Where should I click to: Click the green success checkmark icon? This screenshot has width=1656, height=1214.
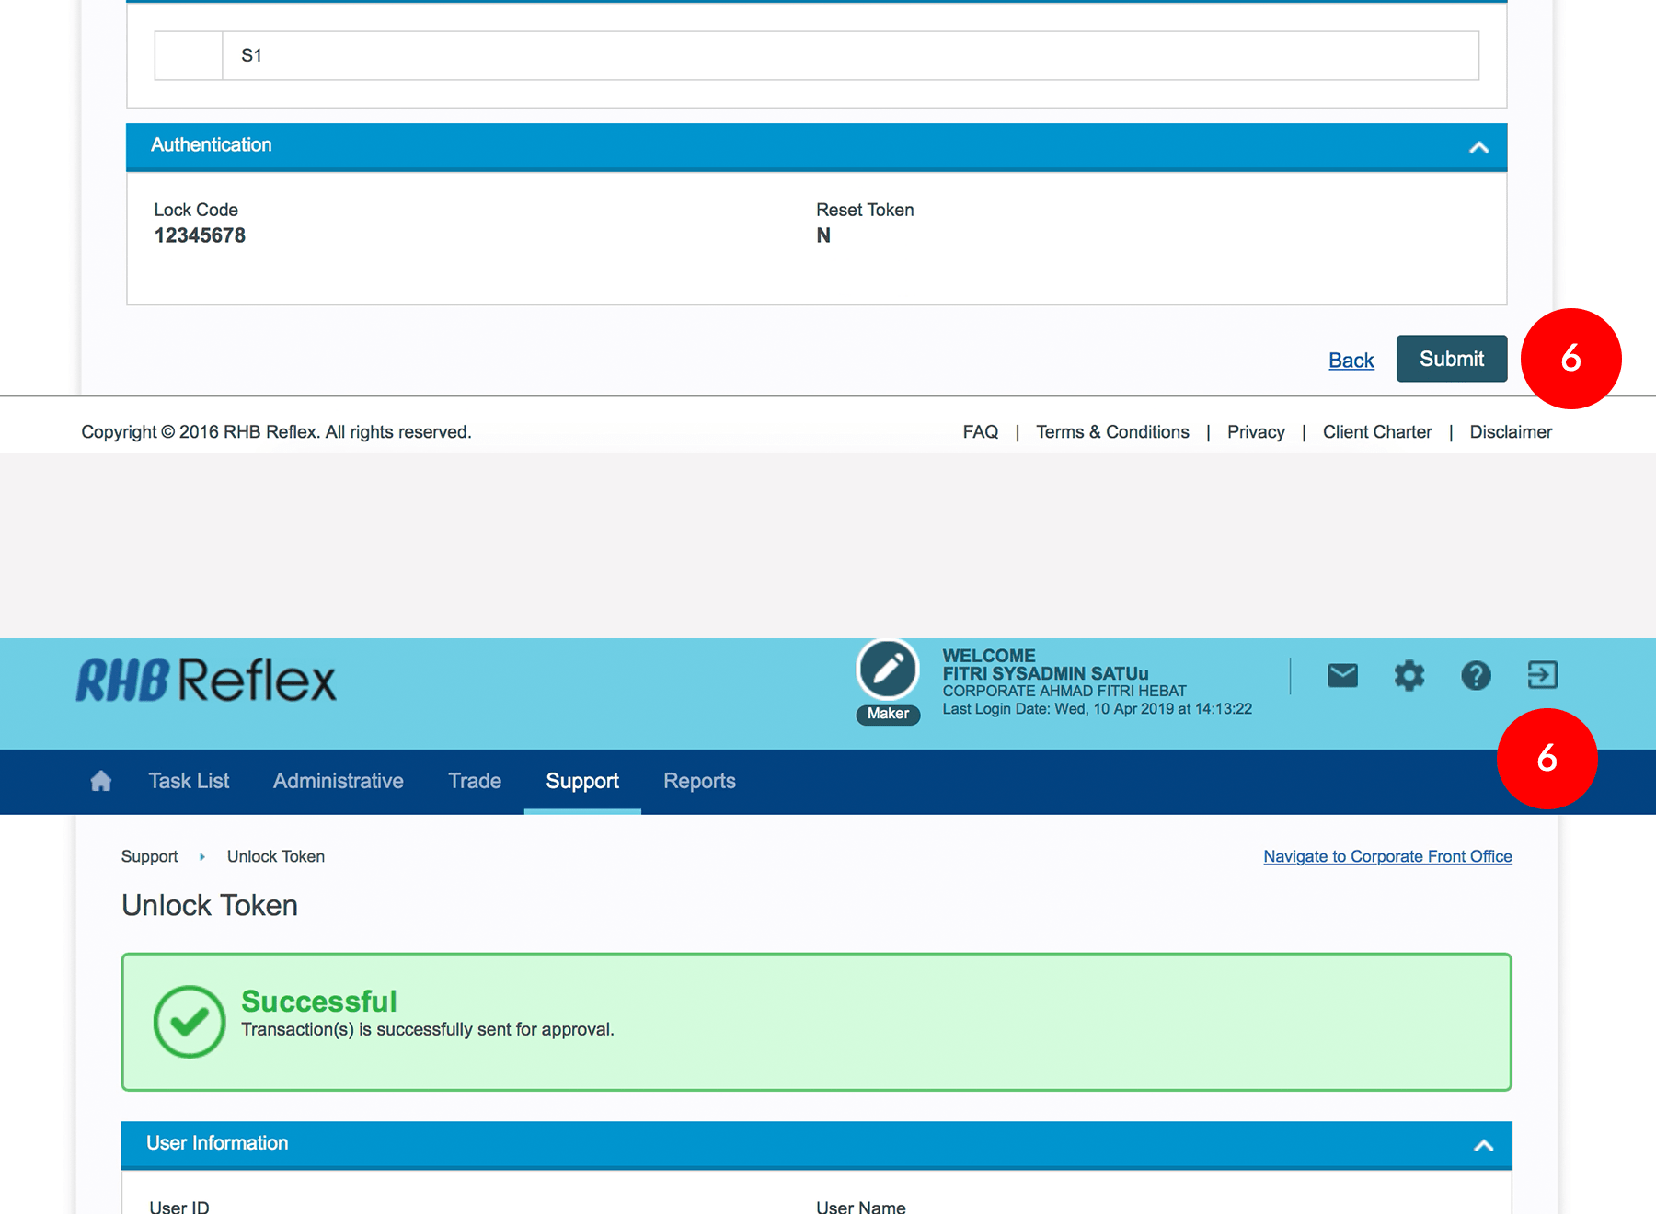(190, 1022)
